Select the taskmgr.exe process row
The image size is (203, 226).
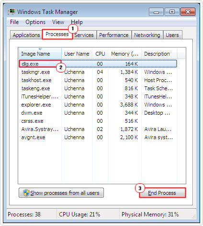click(98, 72)
